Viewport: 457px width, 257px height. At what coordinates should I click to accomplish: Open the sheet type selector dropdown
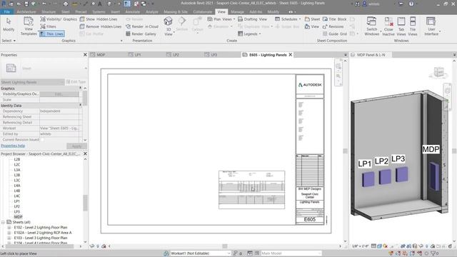click(x=86, y=69)
